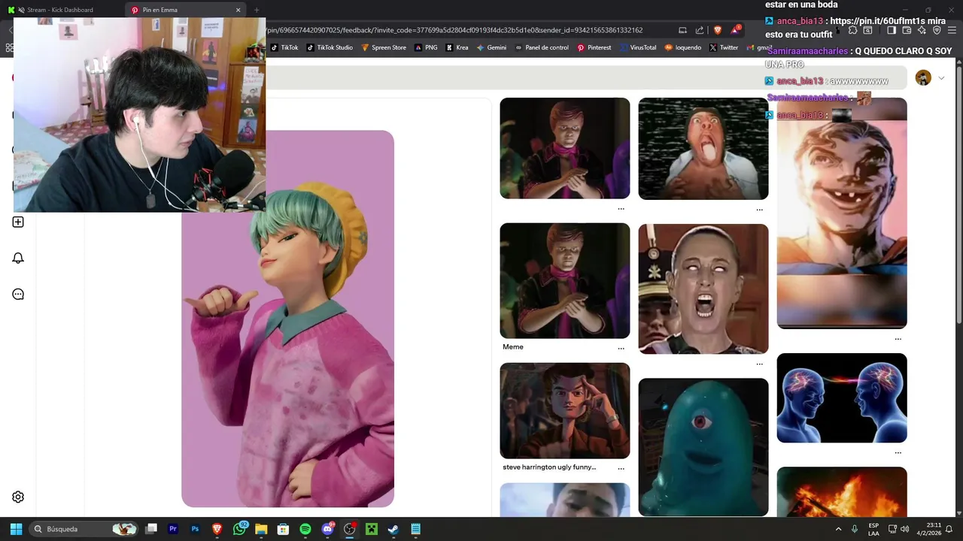The image size is (963, 541).
Task: Open Photoshop from the taskbar
Action: [x=196, y=529]
